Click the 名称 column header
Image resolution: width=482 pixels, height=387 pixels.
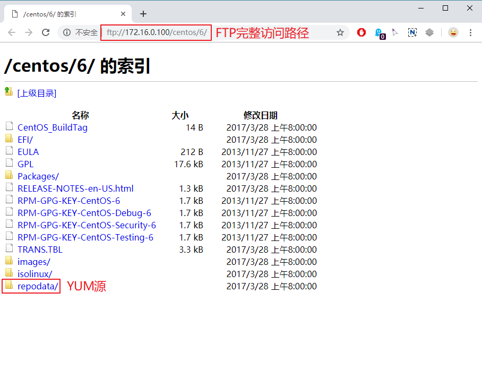point(80,115)
